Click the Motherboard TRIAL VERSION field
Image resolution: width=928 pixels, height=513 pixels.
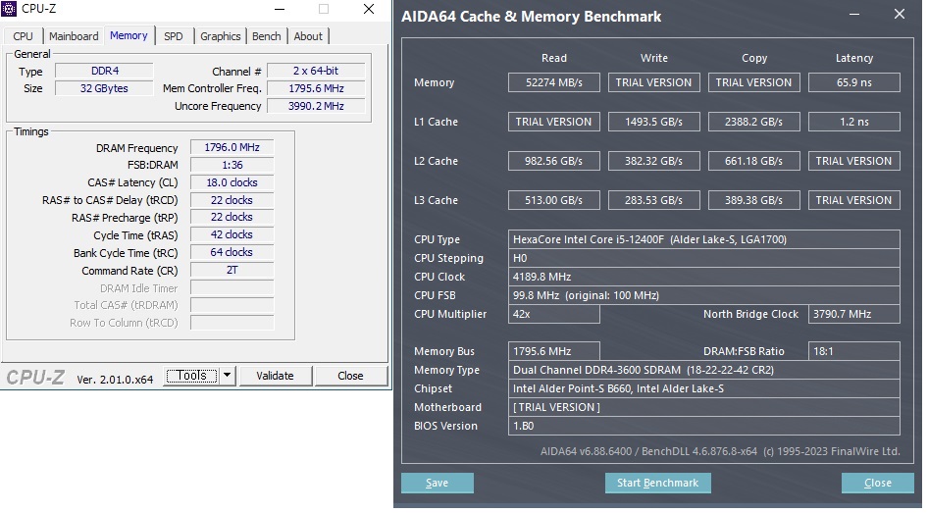point(704,407)
